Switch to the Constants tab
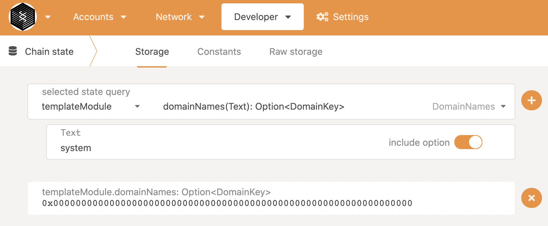The image size is (548, 226). coord(219,52)
